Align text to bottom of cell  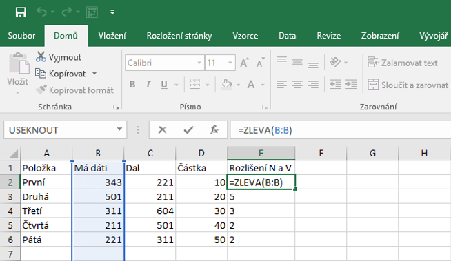point(313,65)
